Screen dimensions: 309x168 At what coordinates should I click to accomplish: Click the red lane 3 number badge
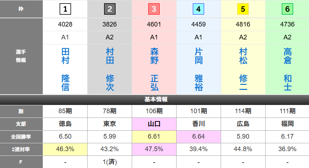tap(154, 9)
